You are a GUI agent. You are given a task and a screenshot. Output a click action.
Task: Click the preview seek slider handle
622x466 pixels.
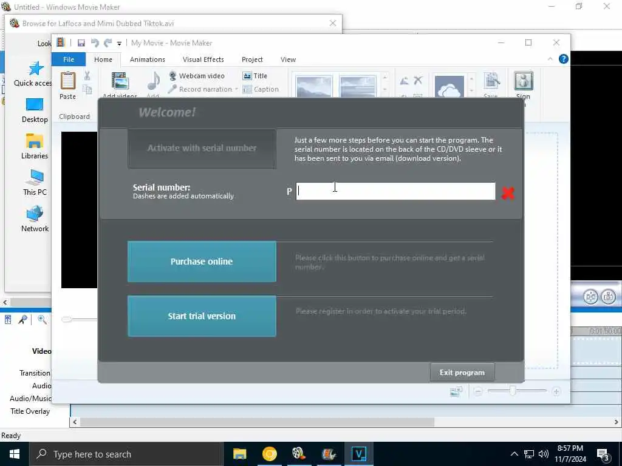67,319
